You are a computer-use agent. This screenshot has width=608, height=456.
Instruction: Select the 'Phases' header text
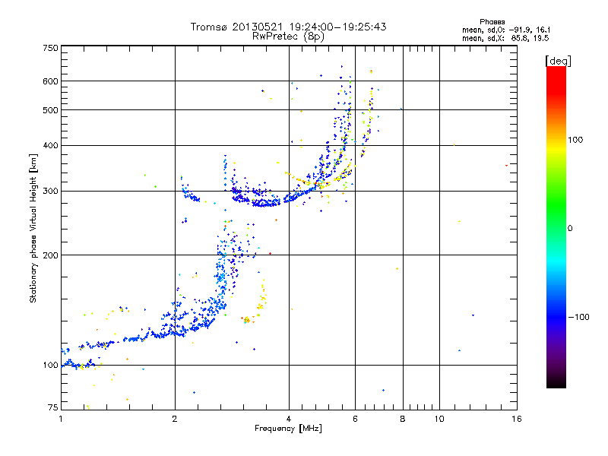(x=492, y=22)
